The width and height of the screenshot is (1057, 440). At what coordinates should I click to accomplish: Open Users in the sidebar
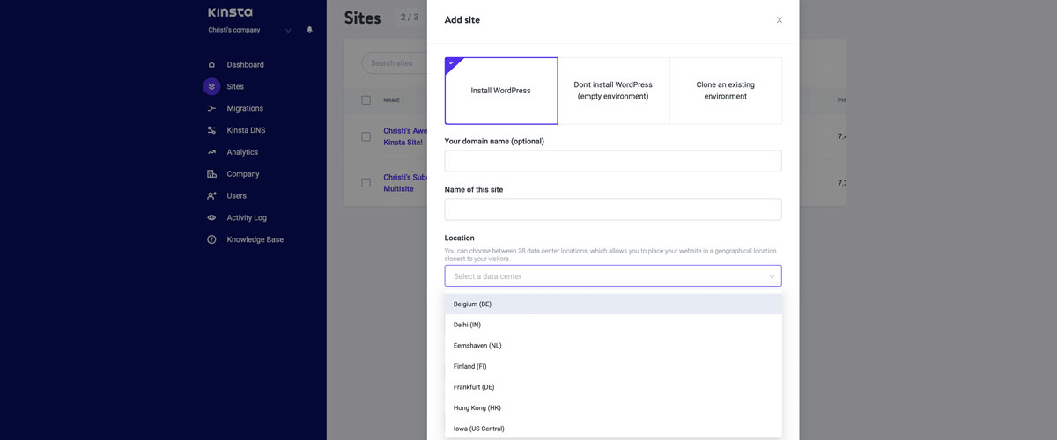click(x=236, y=196)
